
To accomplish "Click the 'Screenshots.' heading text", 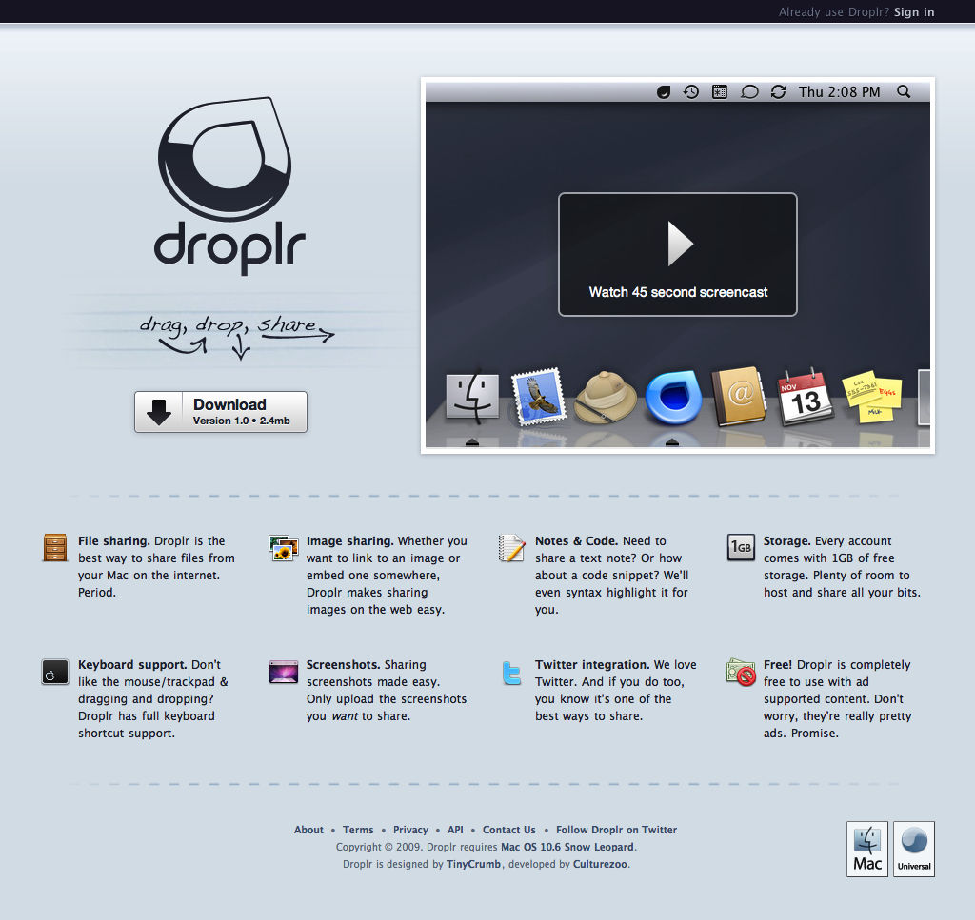I will tap(343, 665).
